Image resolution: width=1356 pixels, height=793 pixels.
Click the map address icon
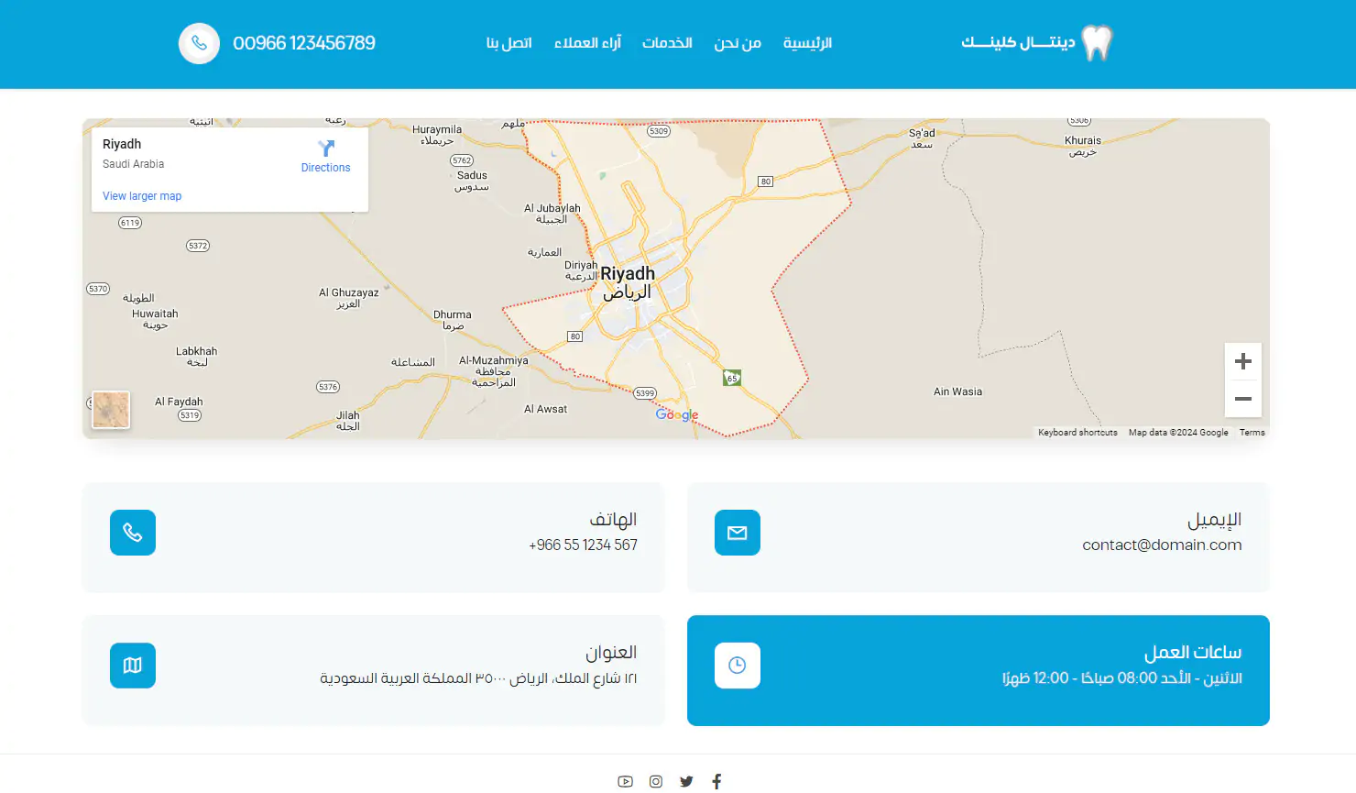(x=133, y=666)
